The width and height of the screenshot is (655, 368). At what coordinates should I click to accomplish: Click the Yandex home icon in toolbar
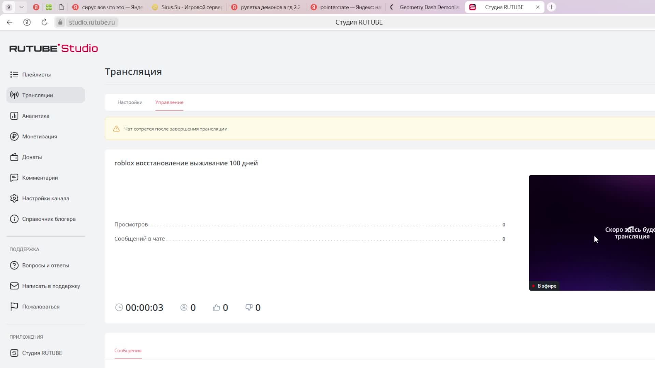click(x=27, y=22)
